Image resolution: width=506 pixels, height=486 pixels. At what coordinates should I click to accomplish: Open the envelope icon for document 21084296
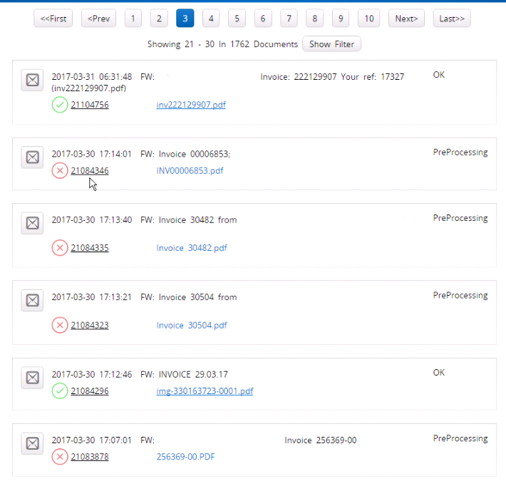32,378
